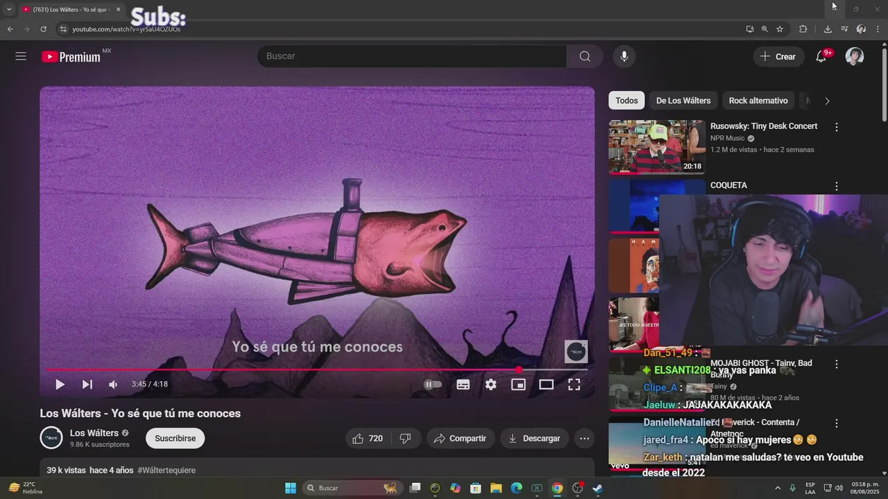Install app icon in address bar
Viewport: 888px width, 499px height.
749,29
